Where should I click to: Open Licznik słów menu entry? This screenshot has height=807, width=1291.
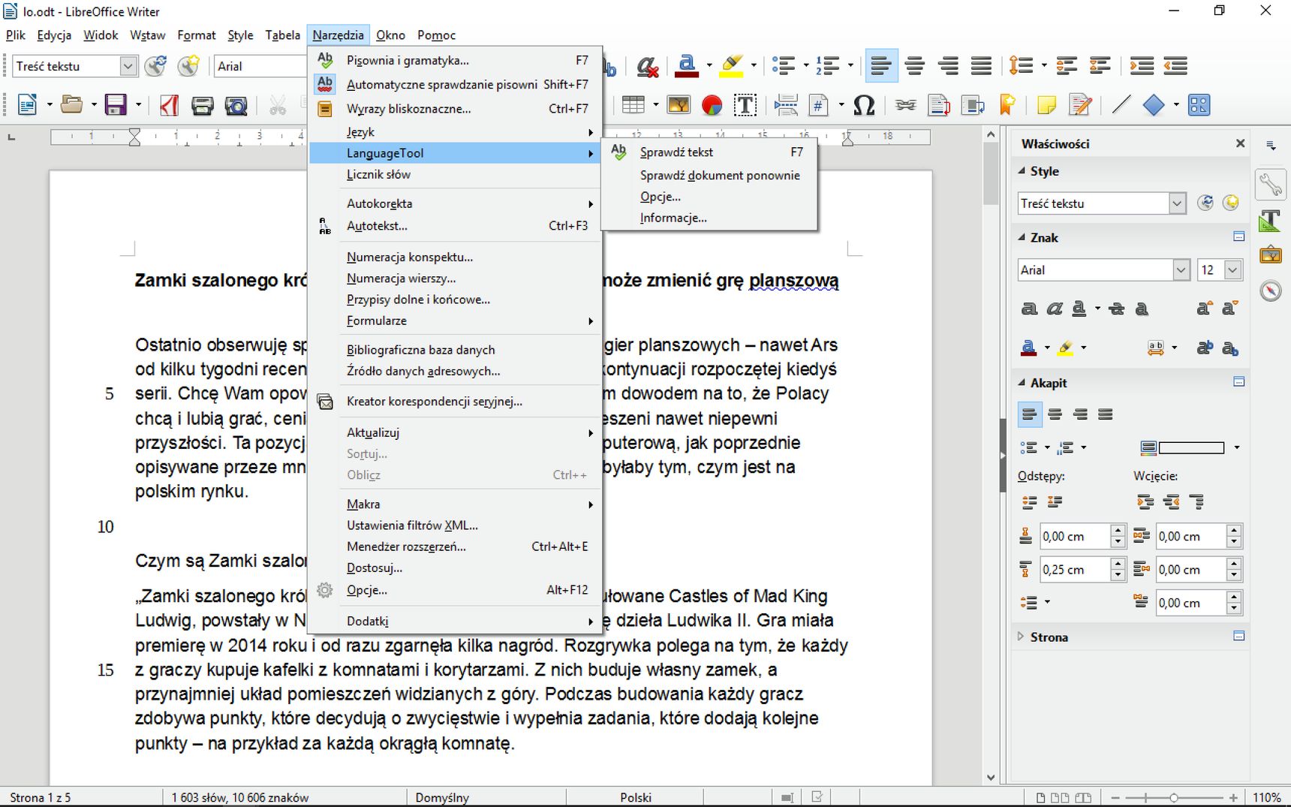(x=456, y=174)
